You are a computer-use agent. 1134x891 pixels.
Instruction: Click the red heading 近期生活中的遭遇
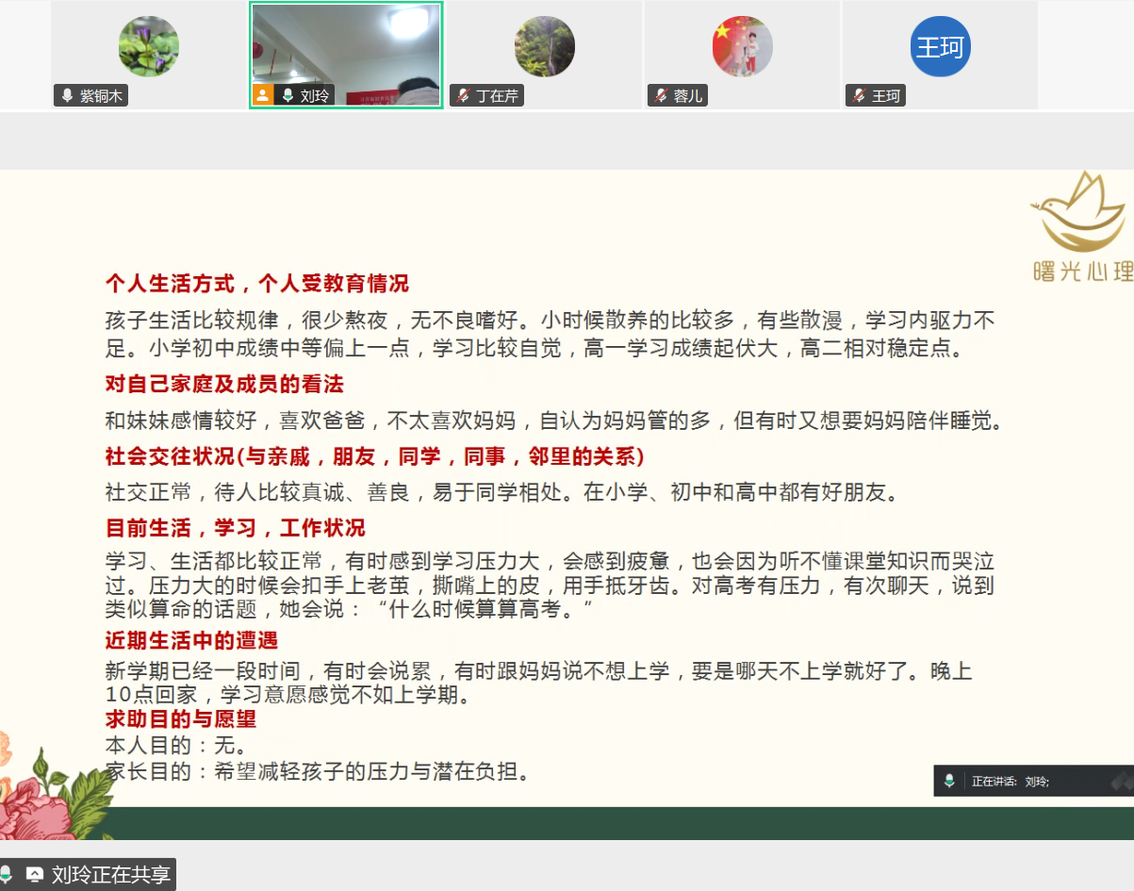click(x=191, y=641)
